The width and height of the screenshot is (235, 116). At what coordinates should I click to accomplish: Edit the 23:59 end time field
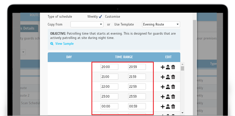(x=137, y=96)
